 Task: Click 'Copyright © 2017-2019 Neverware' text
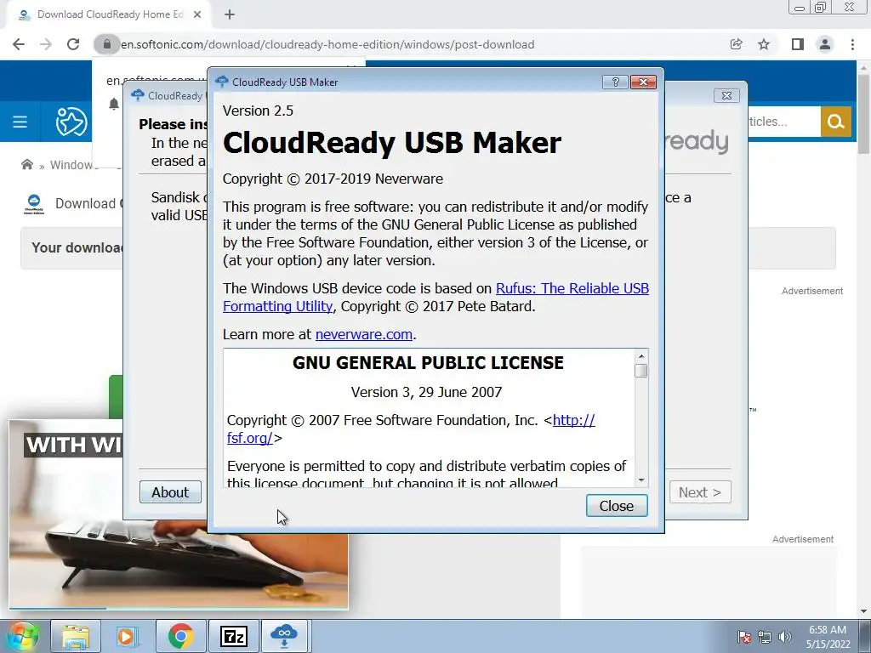point(333,179)
